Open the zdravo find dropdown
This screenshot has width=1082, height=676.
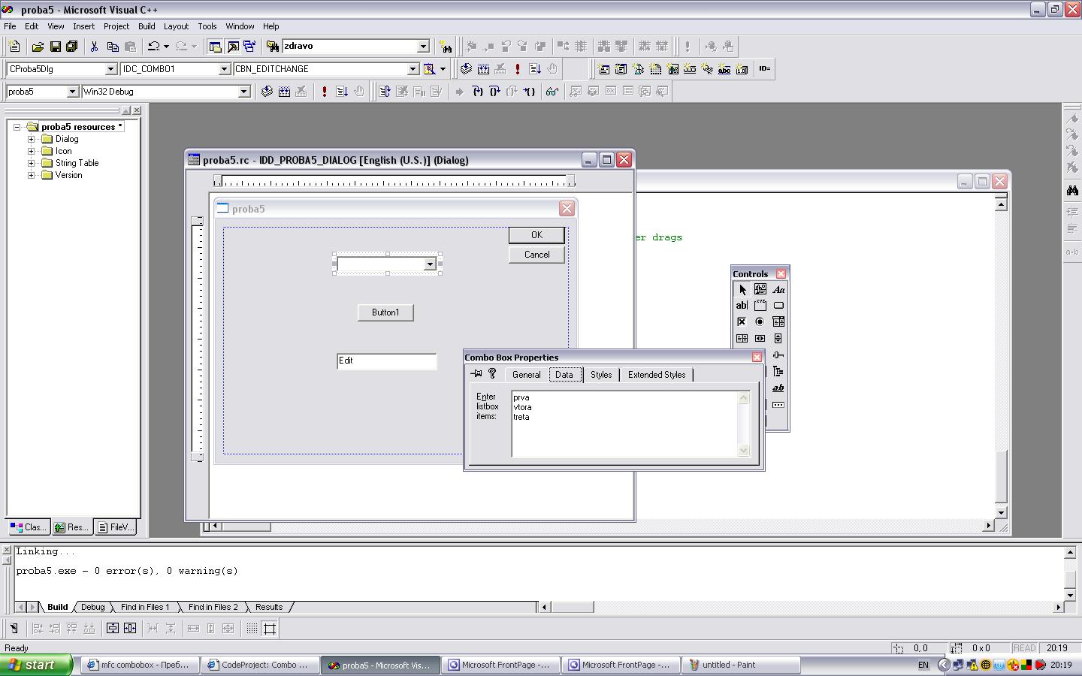pos(423,47)
